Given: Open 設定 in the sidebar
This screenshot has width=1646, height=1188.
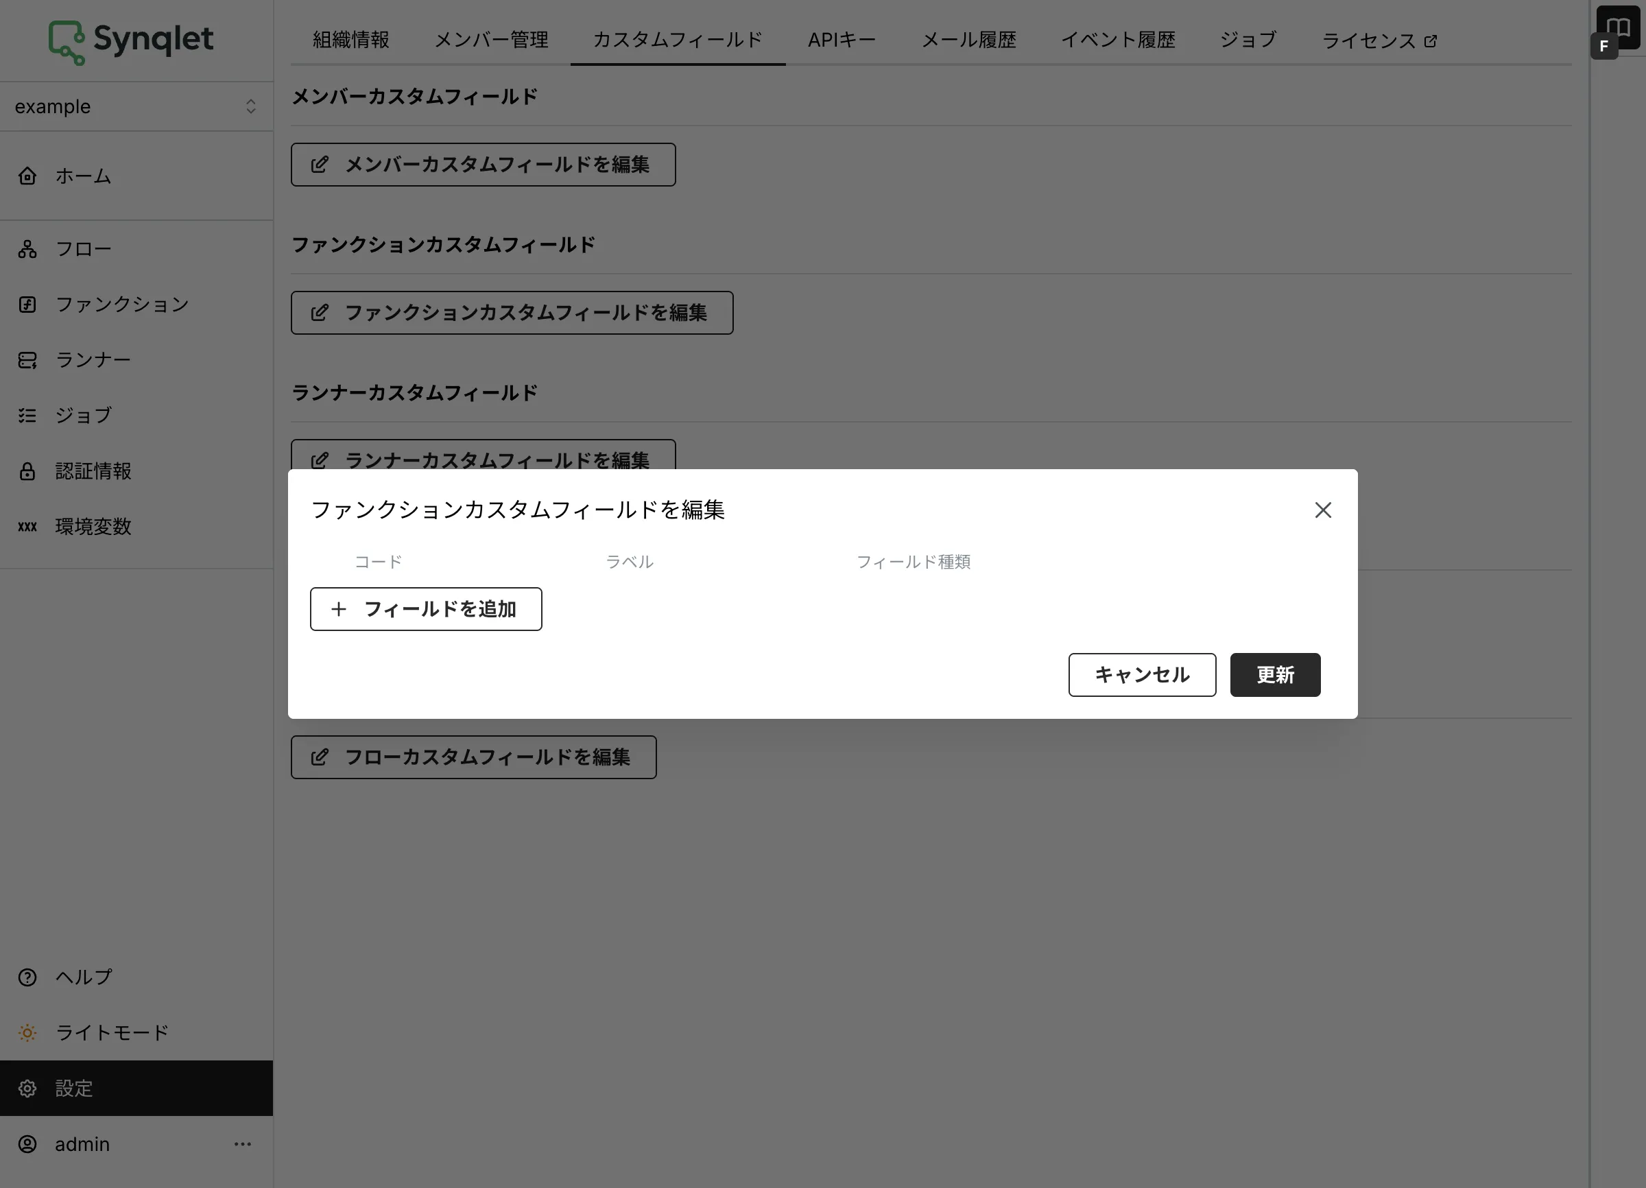Looking at the screenshot, I should coord(136,1088).
